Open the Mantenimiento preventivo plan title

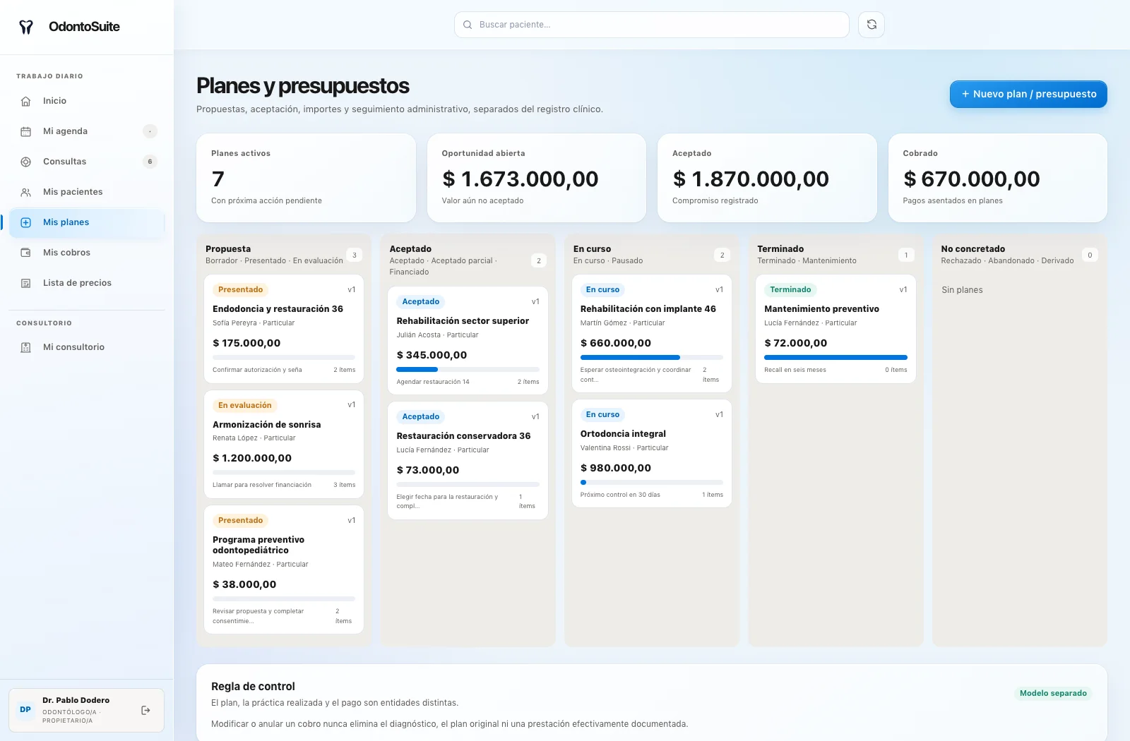(821, 309)
